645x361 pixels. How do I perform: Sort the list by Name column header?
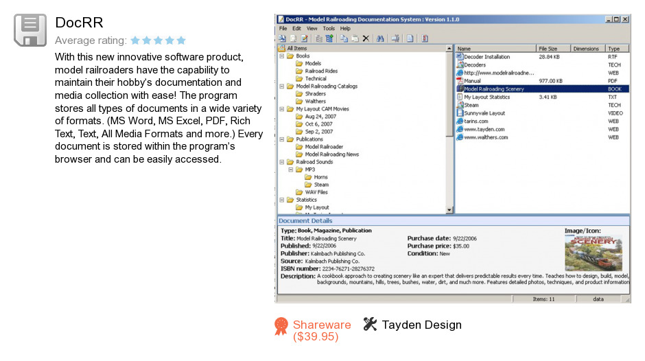click(x=495, y=49)
